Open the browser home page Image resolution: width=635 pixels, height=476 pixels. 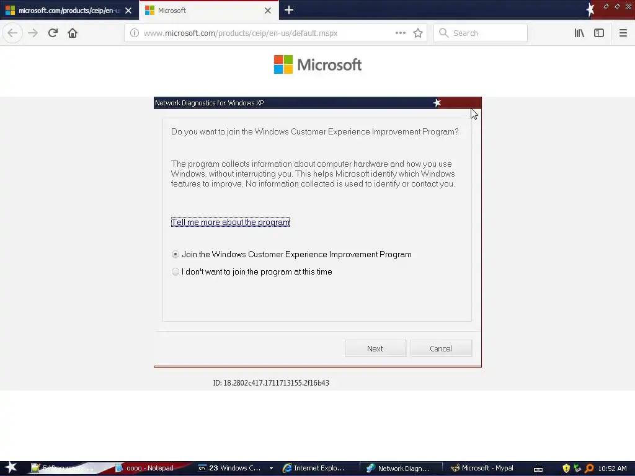[x=73, y=33]
